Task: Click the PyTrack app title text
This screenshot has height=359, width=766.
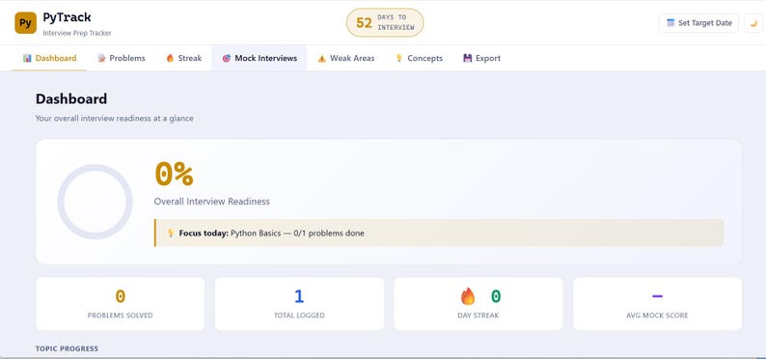Action: click(67, 17)
